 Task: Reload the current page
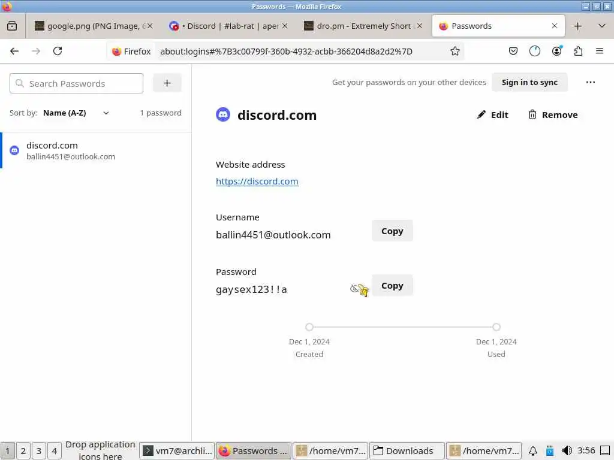(x=58, y=52)
